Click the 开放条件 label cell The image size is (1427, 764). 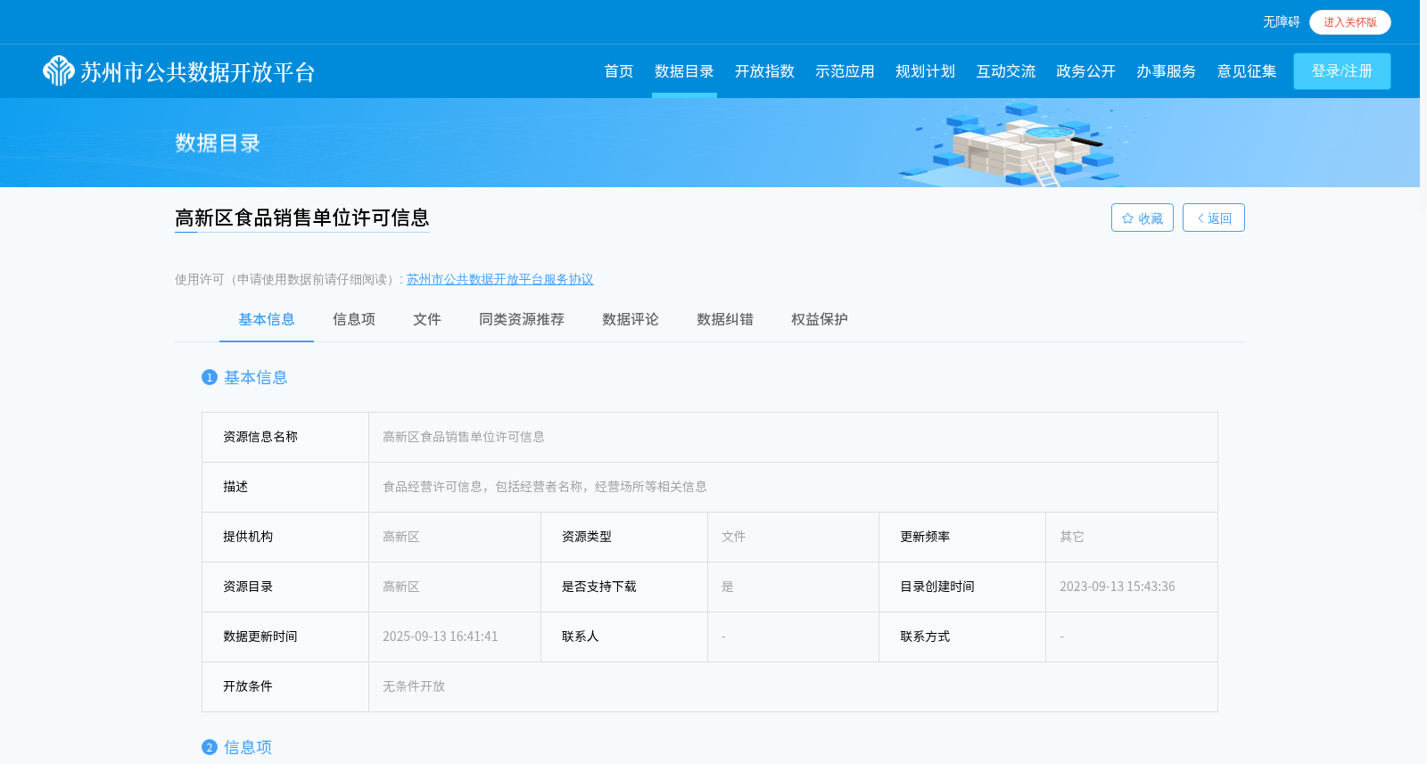(285, 686)
